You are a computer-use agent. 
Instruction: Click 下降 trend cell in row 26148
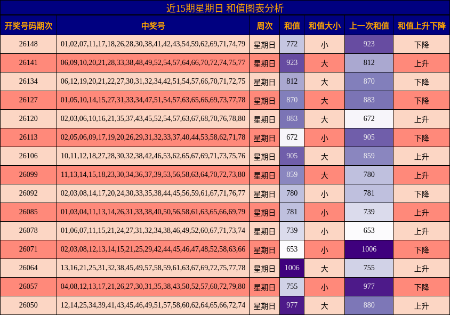421,44
